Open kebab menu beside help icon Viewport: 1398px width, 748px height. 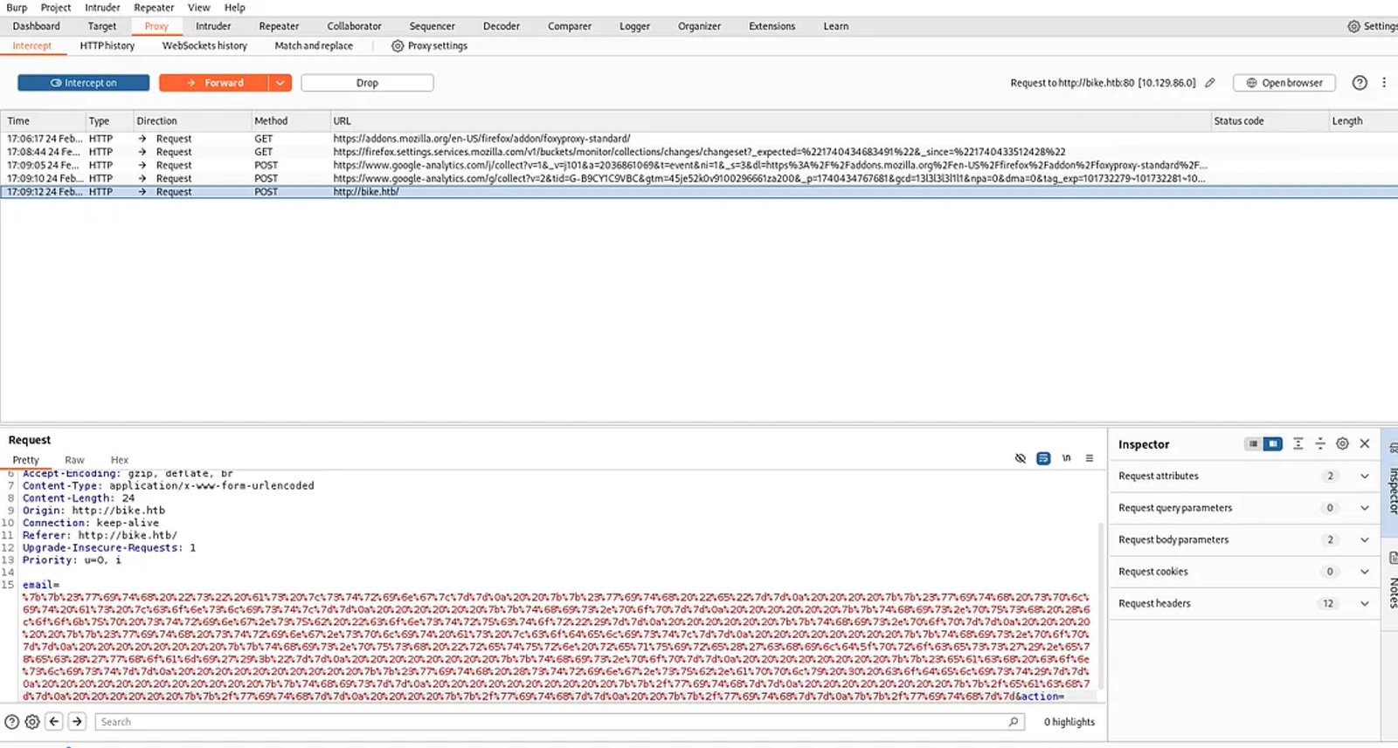1384,83
